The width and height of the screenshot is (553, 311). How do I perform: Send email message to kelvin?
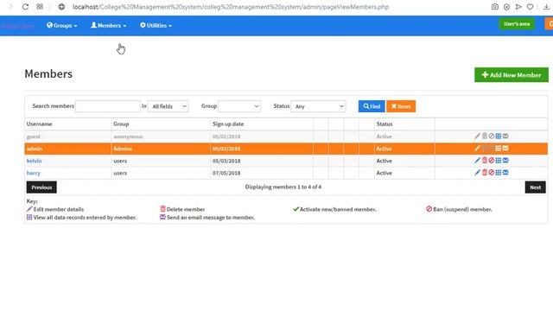pos(505,161)
